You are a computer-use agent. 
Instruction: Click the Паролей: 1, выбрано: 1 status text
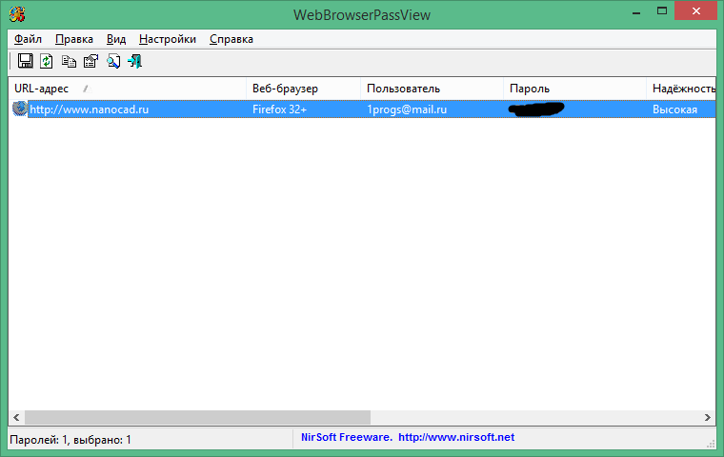(x=70, y=440)
